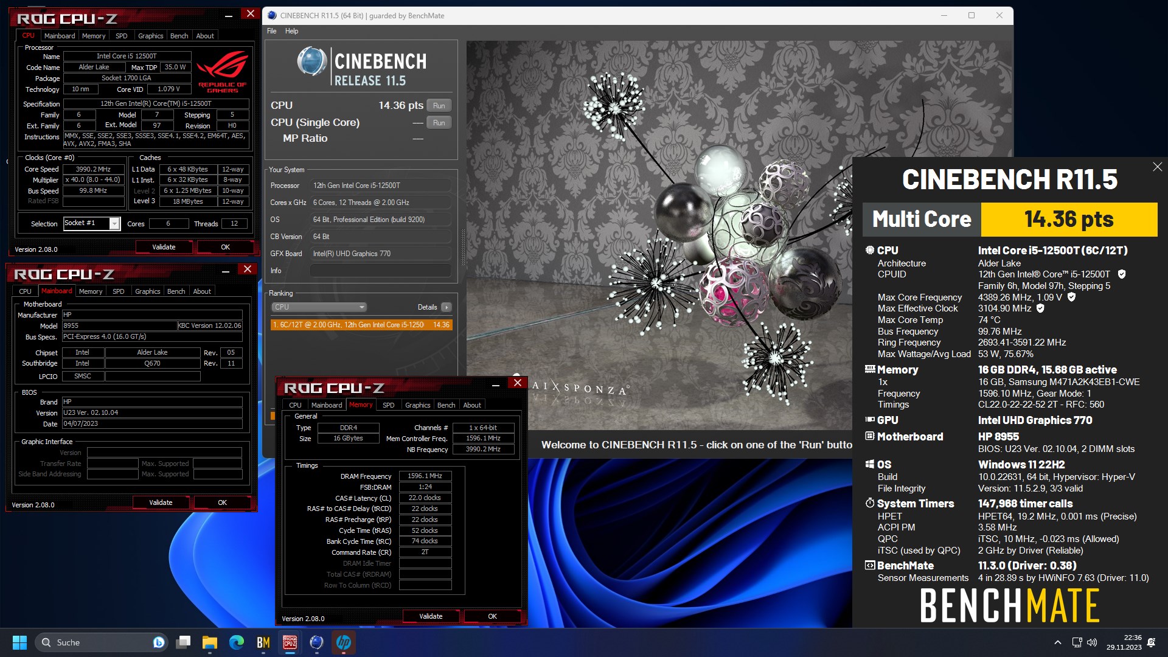Viewport: 1168px width, 657px height.
Task: Click verified shield next to Max Effective Clock
Action: click(x=1040, y=308)
